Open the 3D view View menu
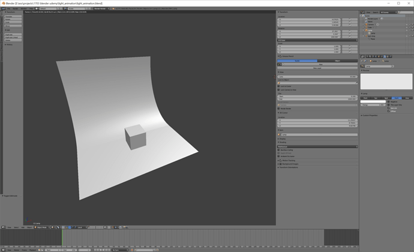The width and height of the screenshot is (414, 252). pyautogui.click(x=9, y=227)
